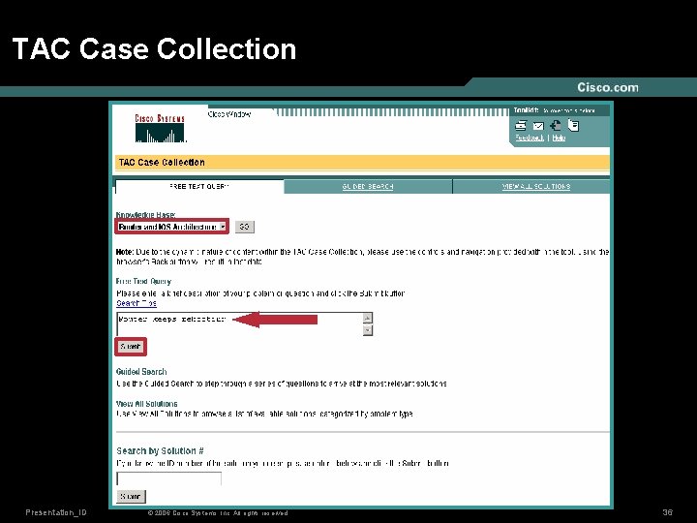Open the Feedback link

530,138
